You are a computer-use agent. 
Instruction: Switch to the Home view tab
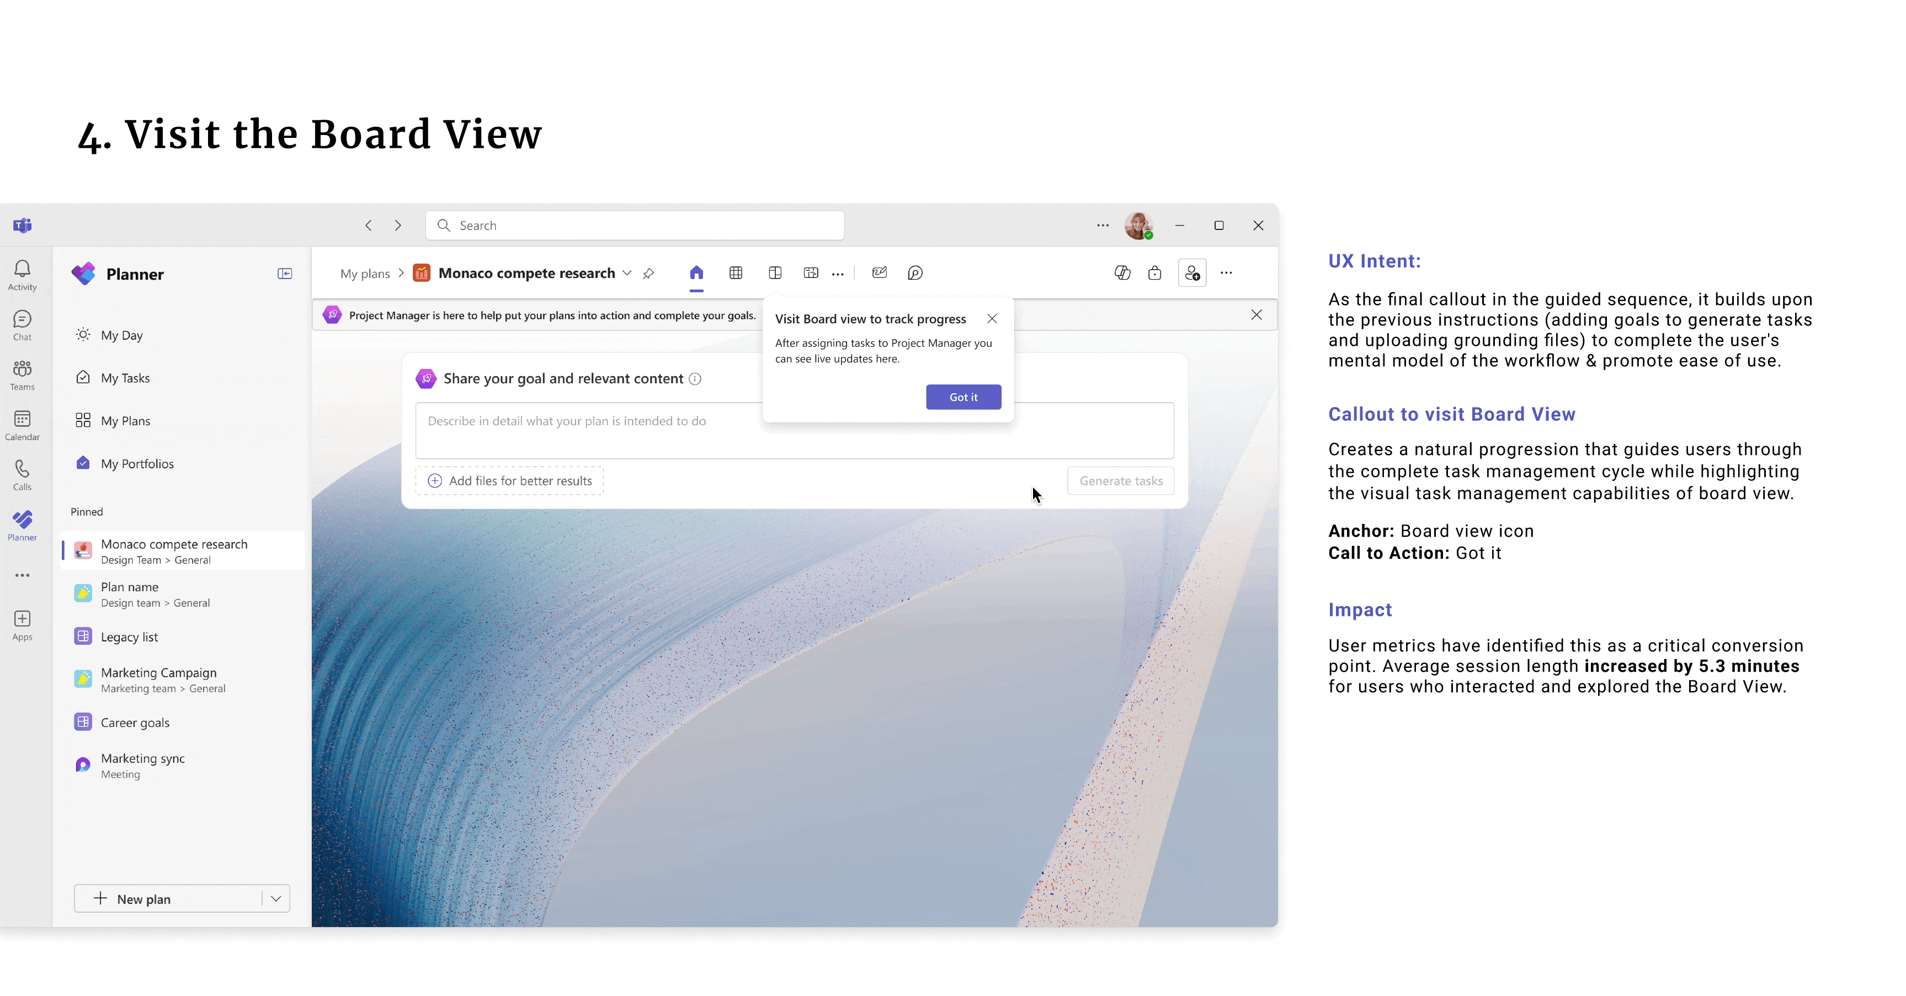[696, 273]
